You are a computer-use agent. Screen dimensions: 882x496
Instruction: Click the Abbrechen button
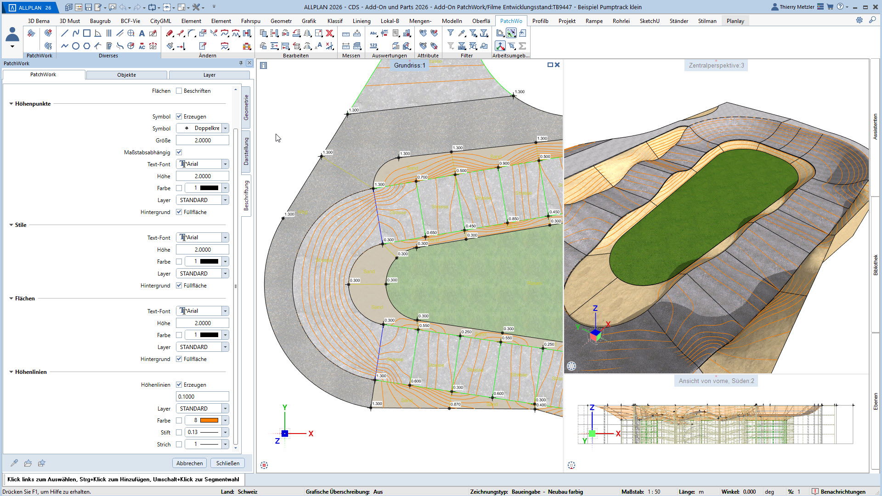[x=189, y=463]
